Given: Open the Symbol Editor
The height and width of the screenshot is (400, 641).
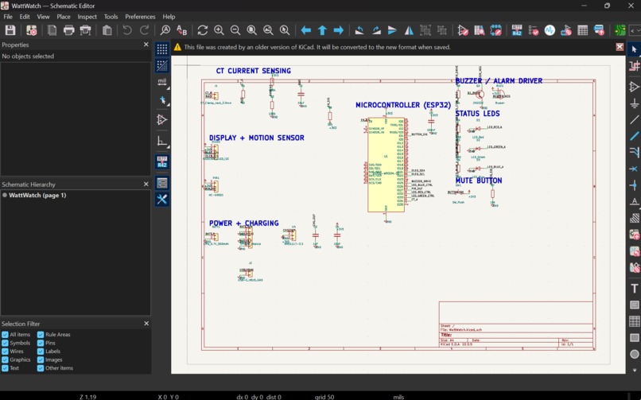Looking at the screenshot, I should tap(463, 30).
